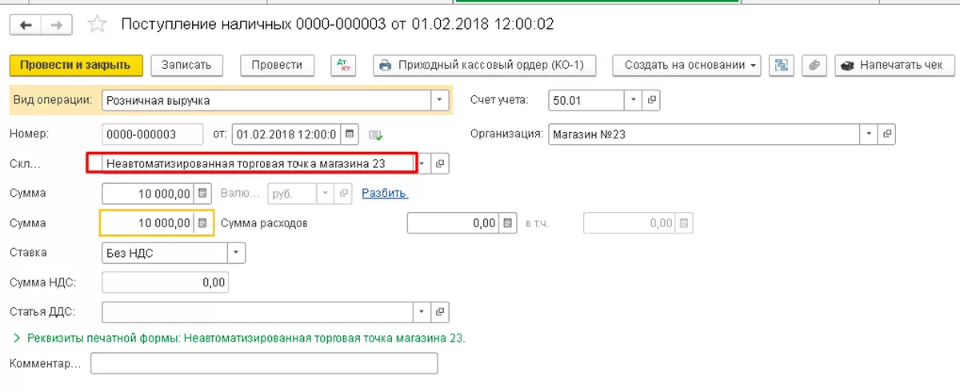
Task: Open the Склад element card icon
Action: pyautogui.click(x=440, y=163)
